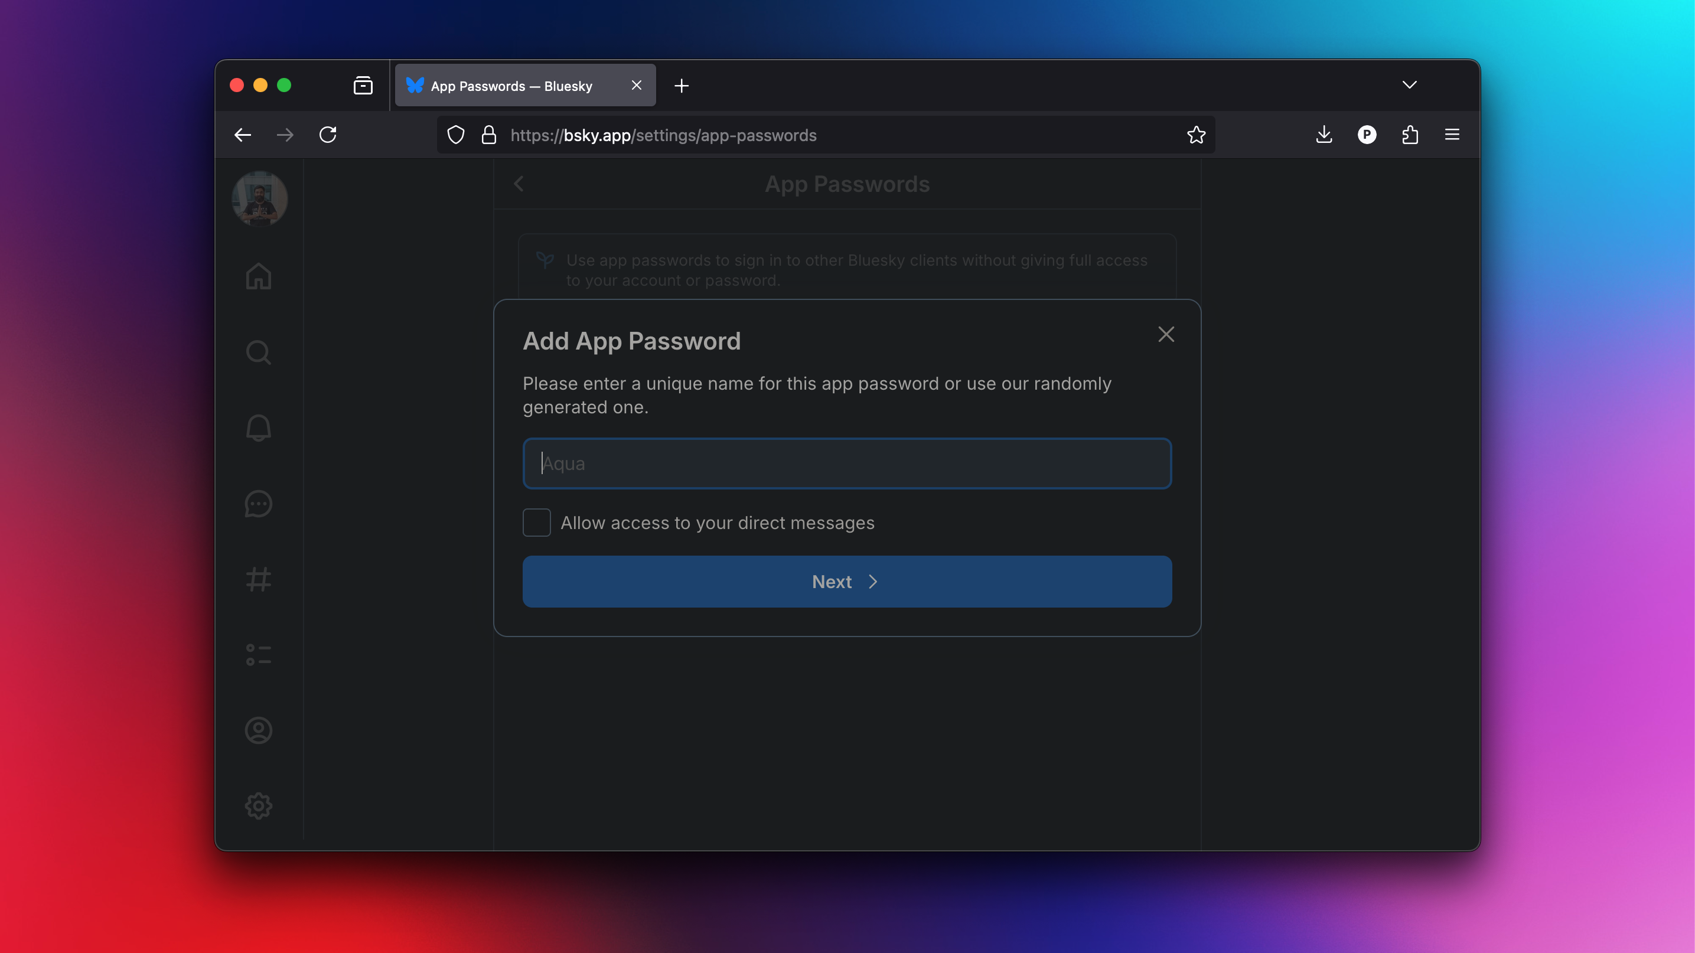Click the browser bookmark star
The height and width of the screenshot is (953, 1695).
point(1197,135)
